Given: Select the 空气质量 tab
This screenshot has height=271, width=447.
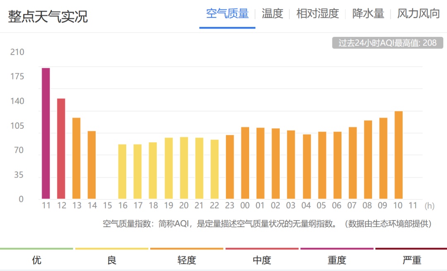Looking at the screenshot, I should click(x=227, y=14).
